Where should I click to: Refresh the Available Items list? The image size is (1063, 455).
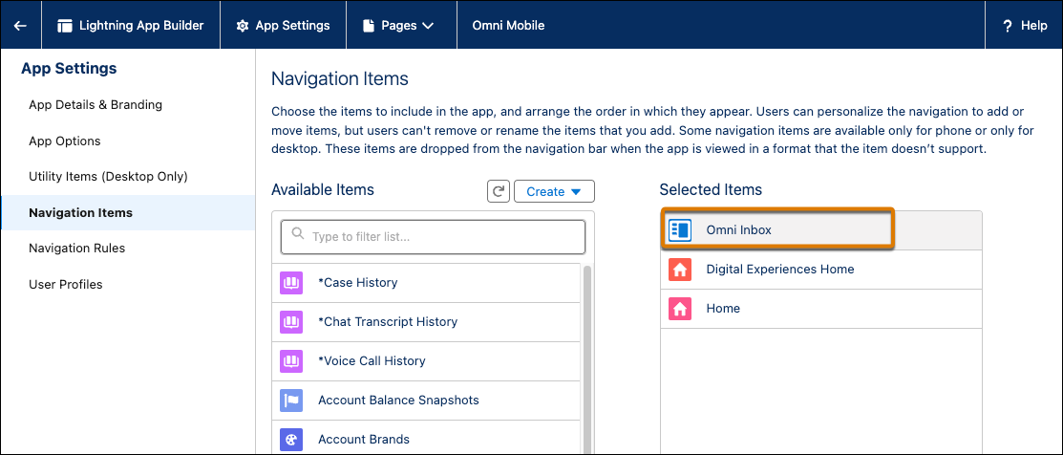(x=499, y=191)
